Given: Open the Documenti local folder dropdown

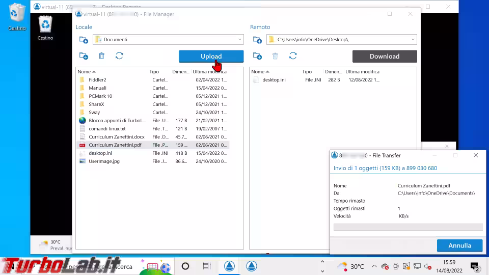Looking at the screenshot, I should (x=168, y=40).
